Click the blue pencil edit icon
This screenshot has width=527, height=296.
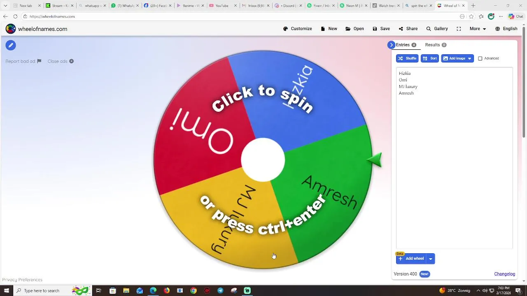coord(11,45)
